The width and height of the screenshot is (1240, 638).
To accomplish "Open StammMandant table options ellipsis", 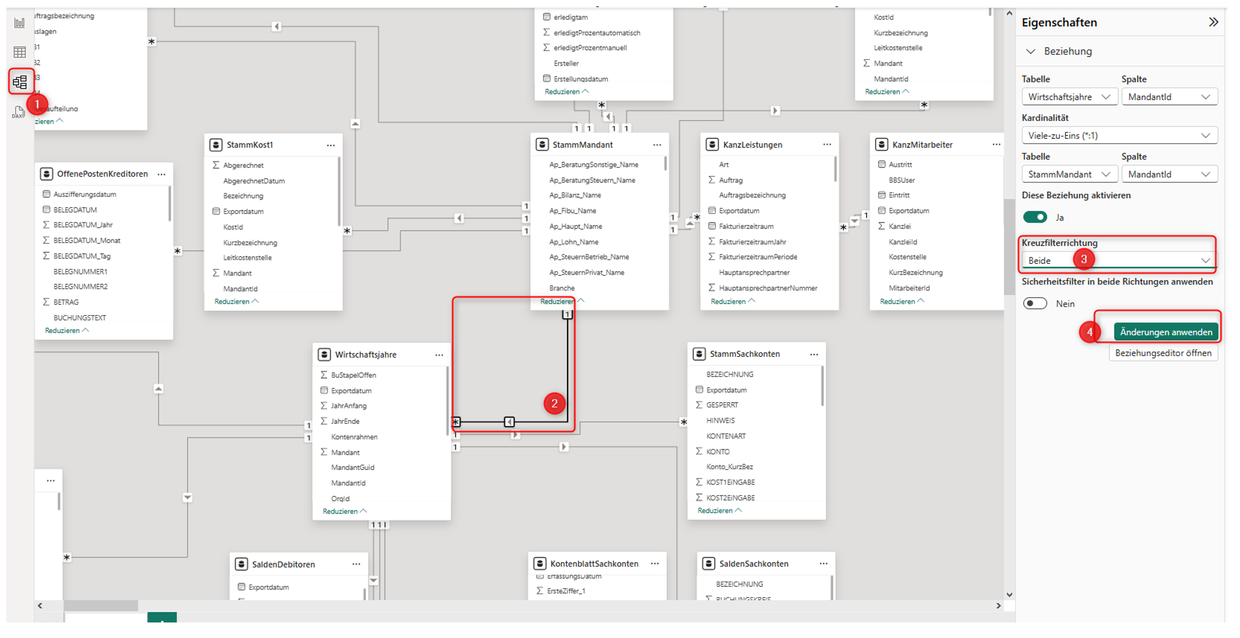I will pos(657,145).
